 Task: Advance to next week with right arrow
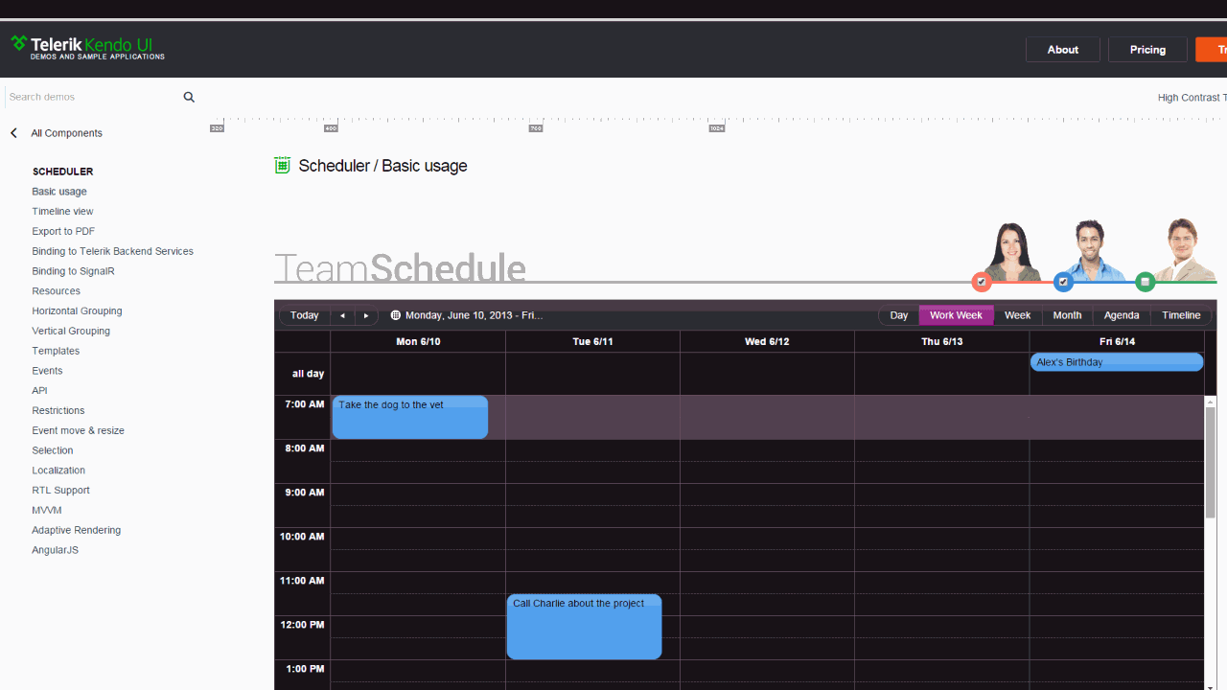[366, 315]
